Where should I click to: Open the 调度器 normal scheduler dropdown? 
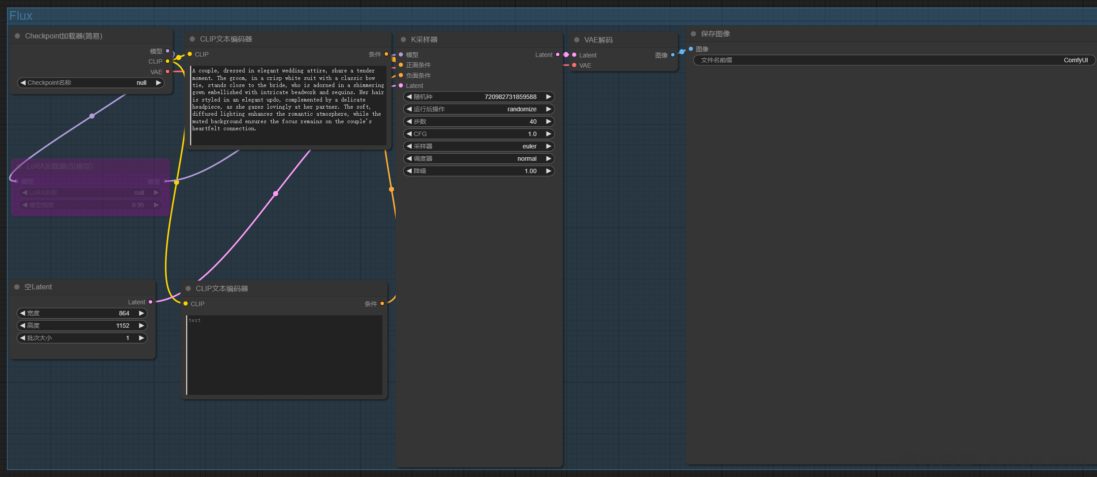click(x=479, y=159)
